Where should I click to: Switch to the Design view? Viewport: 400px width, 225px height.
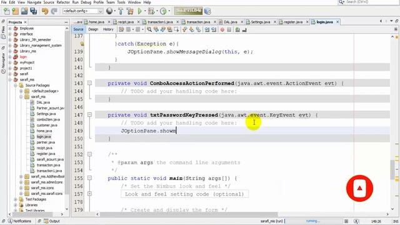(93, 29)
